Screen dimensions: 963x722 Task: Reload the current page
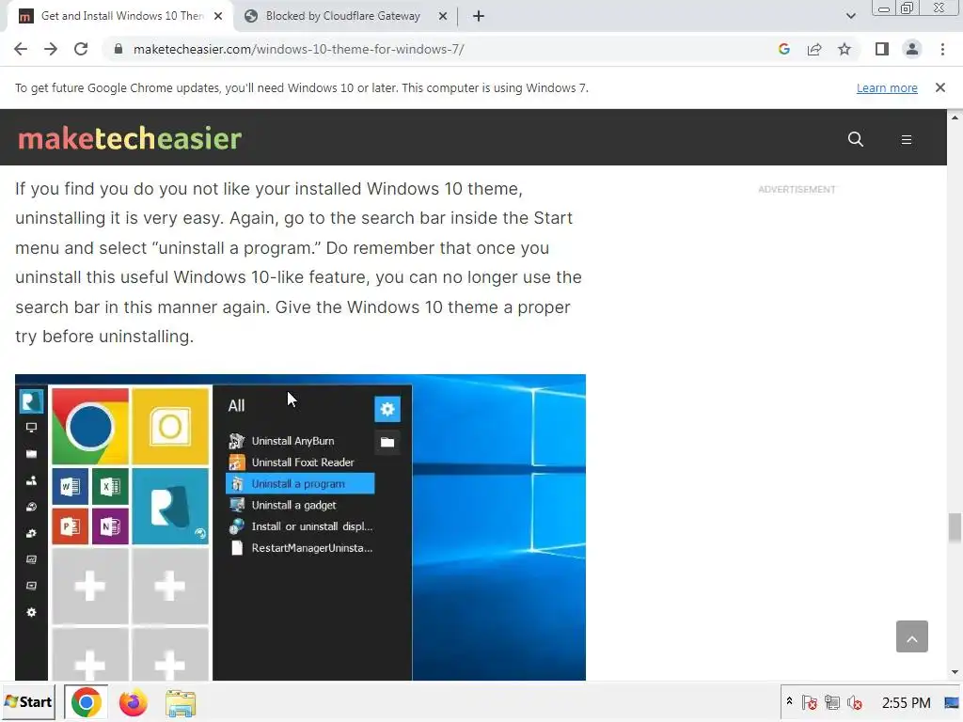(x=81, y=49)
